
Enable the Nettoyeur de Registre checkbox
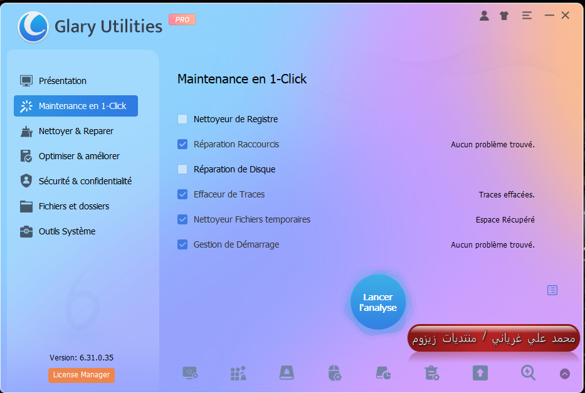click(x=182, y=119)
